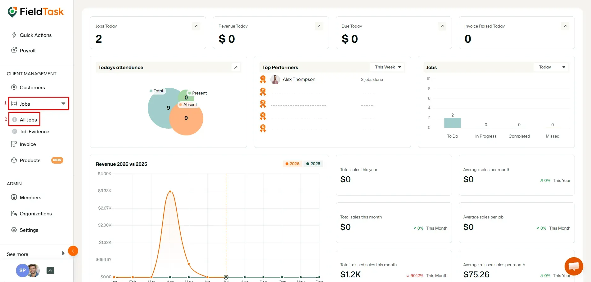This screenshot has height=282, width=591.
Task: Toggle the 2025 legend series
Action: (x=313, y=164)
